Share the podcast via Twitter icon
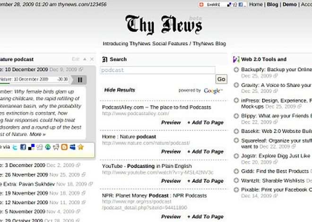 [15, 147]
